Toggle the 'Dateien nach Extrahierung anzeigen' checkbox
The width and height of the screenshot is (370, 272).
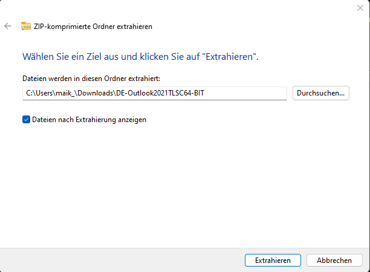tap(26, 120)
